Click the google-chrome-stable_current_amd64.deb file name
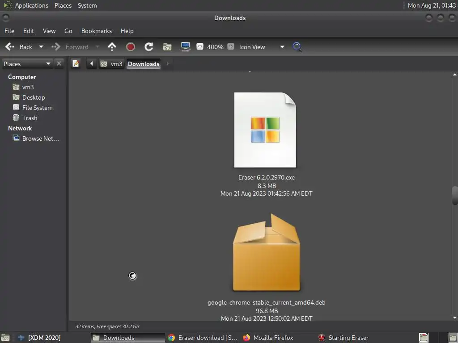This screenshot has height=343, width=458. [x=267, y=302]
